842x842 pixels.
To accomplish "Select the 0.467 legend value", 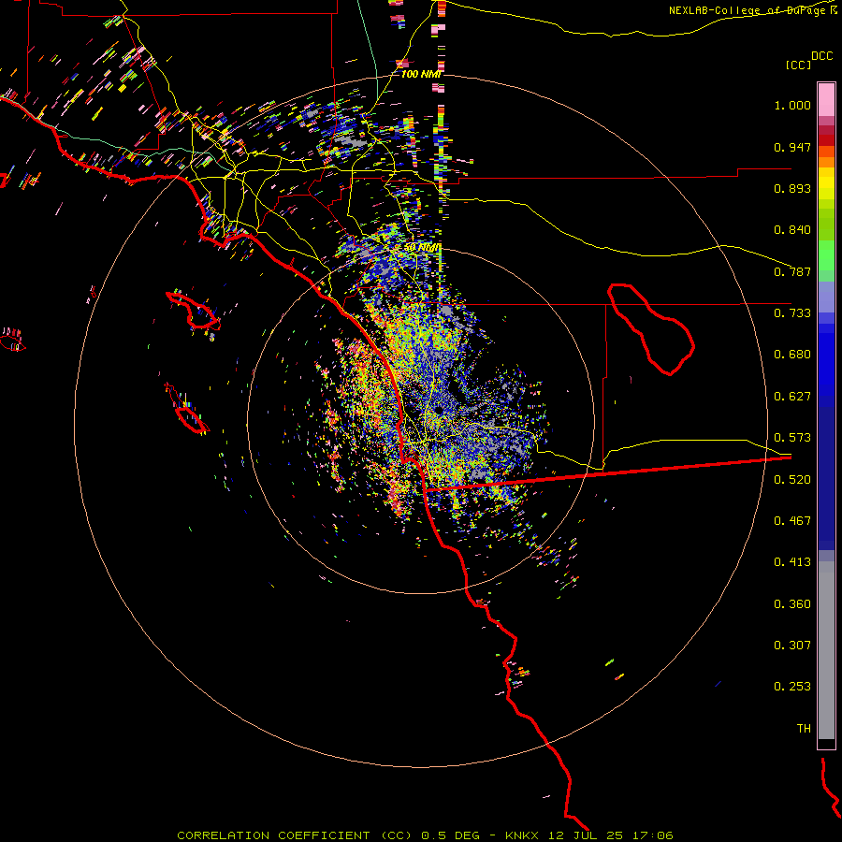I will [x=792, y=521].
